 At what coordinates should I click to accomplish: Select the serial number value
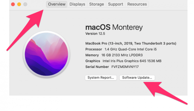click(125, 67)
